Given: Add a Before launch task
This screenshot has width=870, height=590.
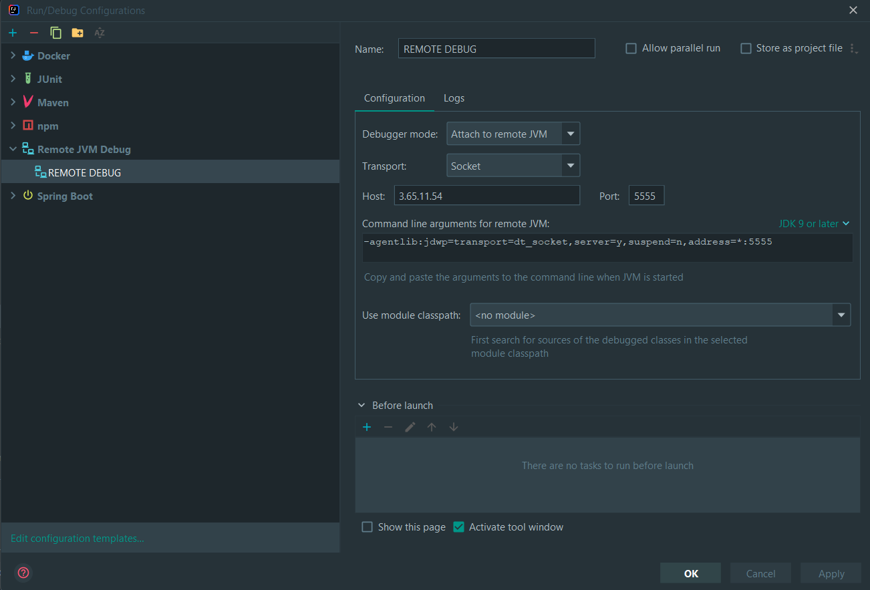Looking at the screenshot, I should click(366, 426).
